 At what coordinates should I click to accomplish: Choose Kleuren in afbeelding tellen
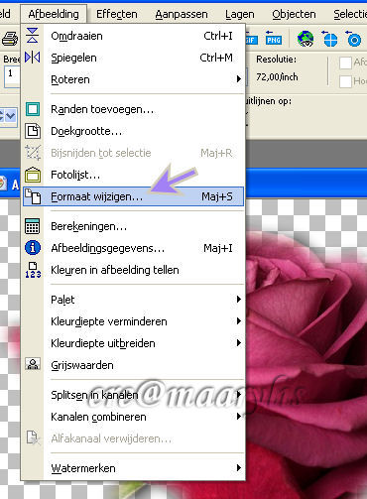[133, 270]
